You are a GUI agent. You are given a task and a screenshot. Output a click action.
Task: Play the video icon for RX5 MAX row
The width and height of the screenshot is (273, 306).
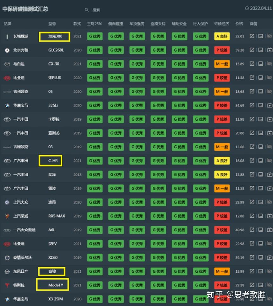(270, 216)
